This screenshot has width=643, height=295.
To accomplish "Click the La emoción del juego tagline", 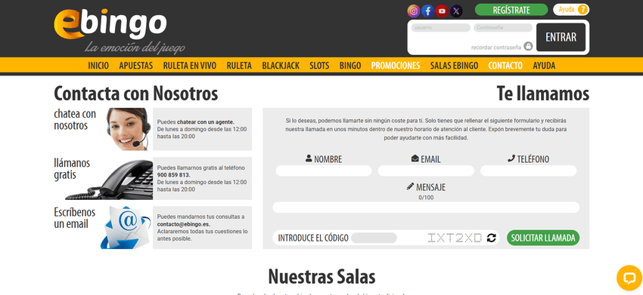I will pyautogui.click(x=135, y=48).
